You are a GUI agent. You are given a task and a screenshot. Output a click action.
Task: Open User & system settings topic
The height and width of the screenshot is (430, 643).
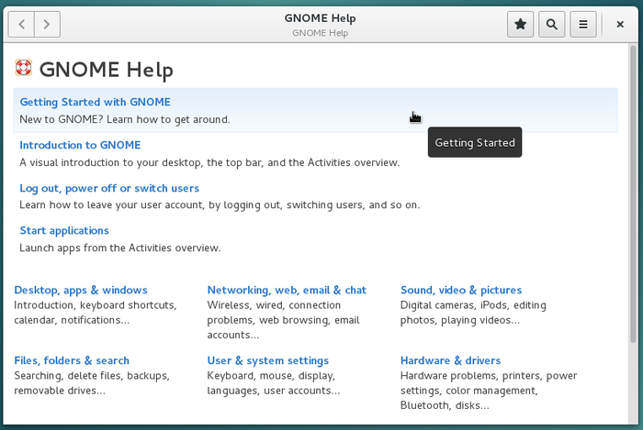point(268,360)
